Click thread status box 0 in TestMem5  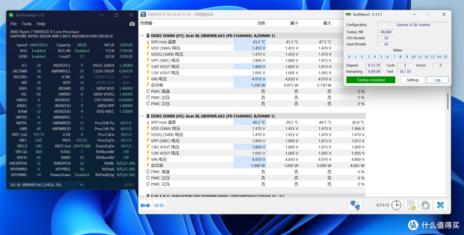pyautogui.click(x=349, y=57)
